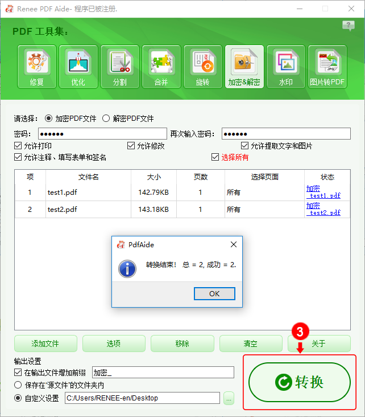
Task: Click the info icon in PdfAide dialog
Action: (x=127, y=269)
